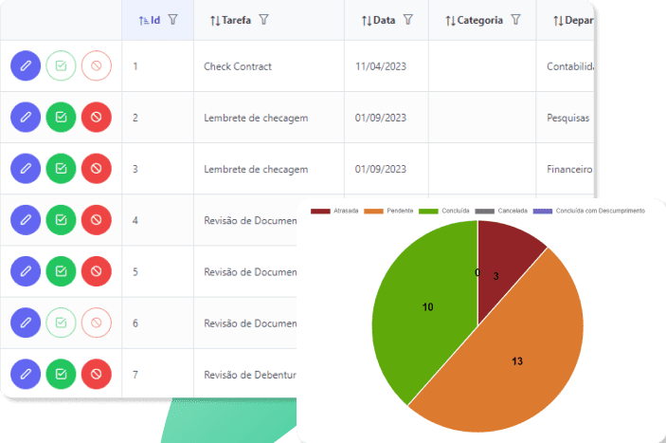
Task: Cancel task row 5
Action: (97, 271)
